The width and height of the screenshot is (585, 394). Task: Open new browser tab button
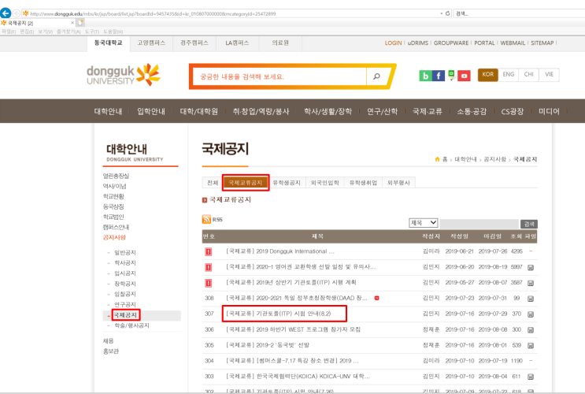click(80, 23)
